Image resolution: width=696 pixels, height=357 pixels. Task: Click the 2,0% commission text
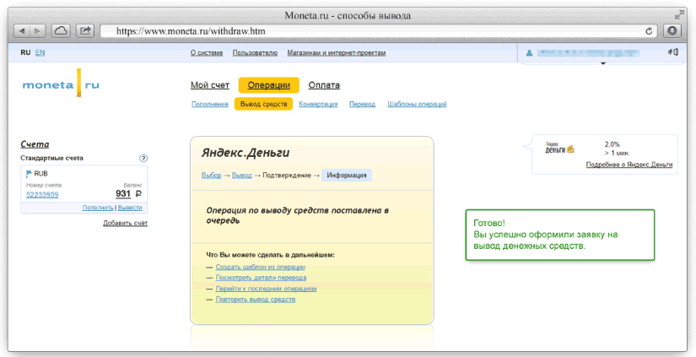point(612,144)
